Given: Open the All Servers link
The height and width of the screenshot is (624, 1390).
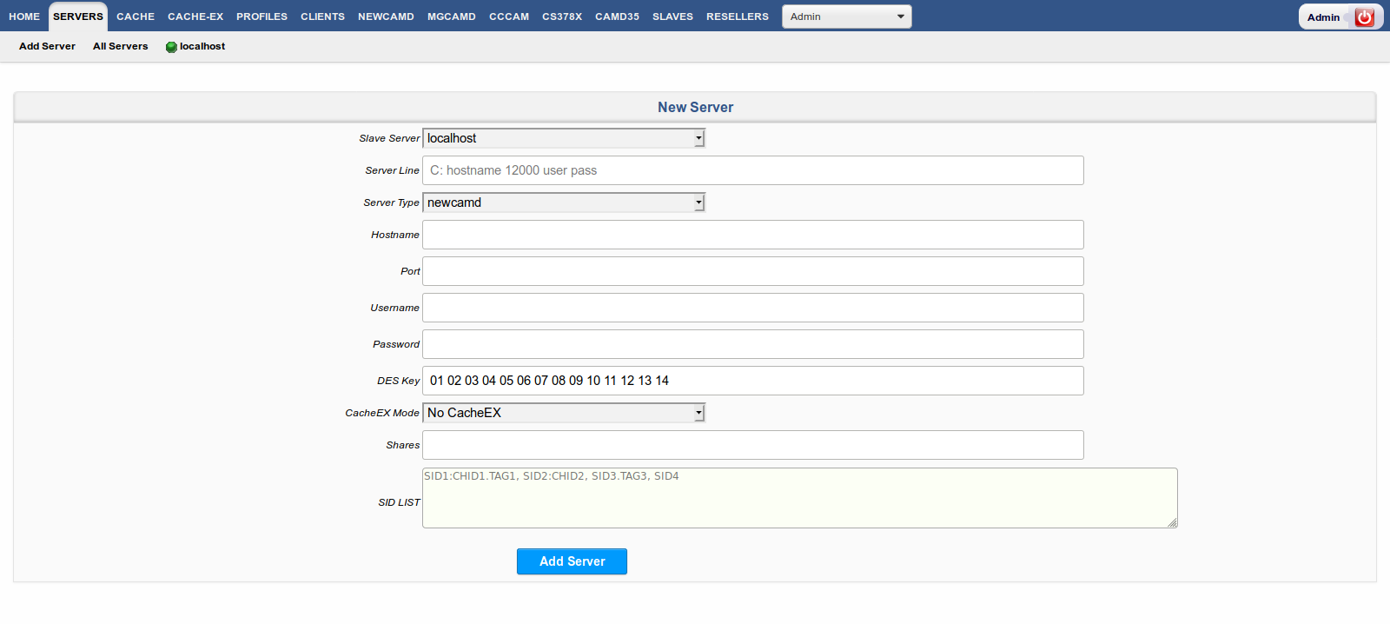Looking at the screenshot, I should click(120, 46).
